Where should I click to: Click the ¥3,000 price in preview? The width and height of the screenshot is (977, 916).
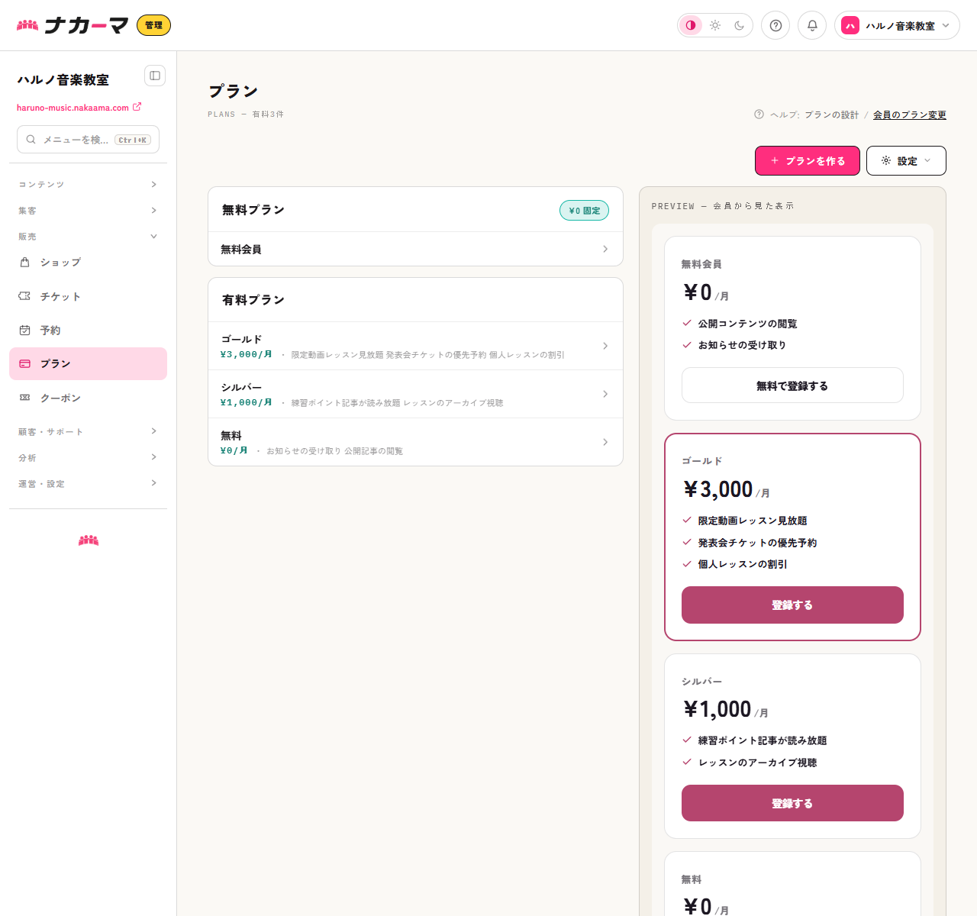click(718, 489)
